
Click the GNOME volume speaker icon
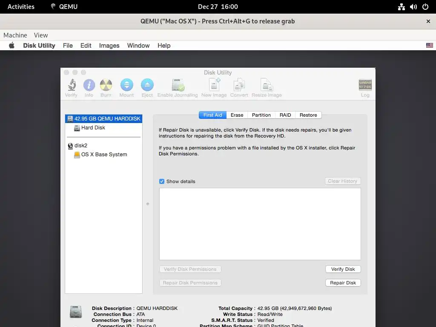[413, 7]
